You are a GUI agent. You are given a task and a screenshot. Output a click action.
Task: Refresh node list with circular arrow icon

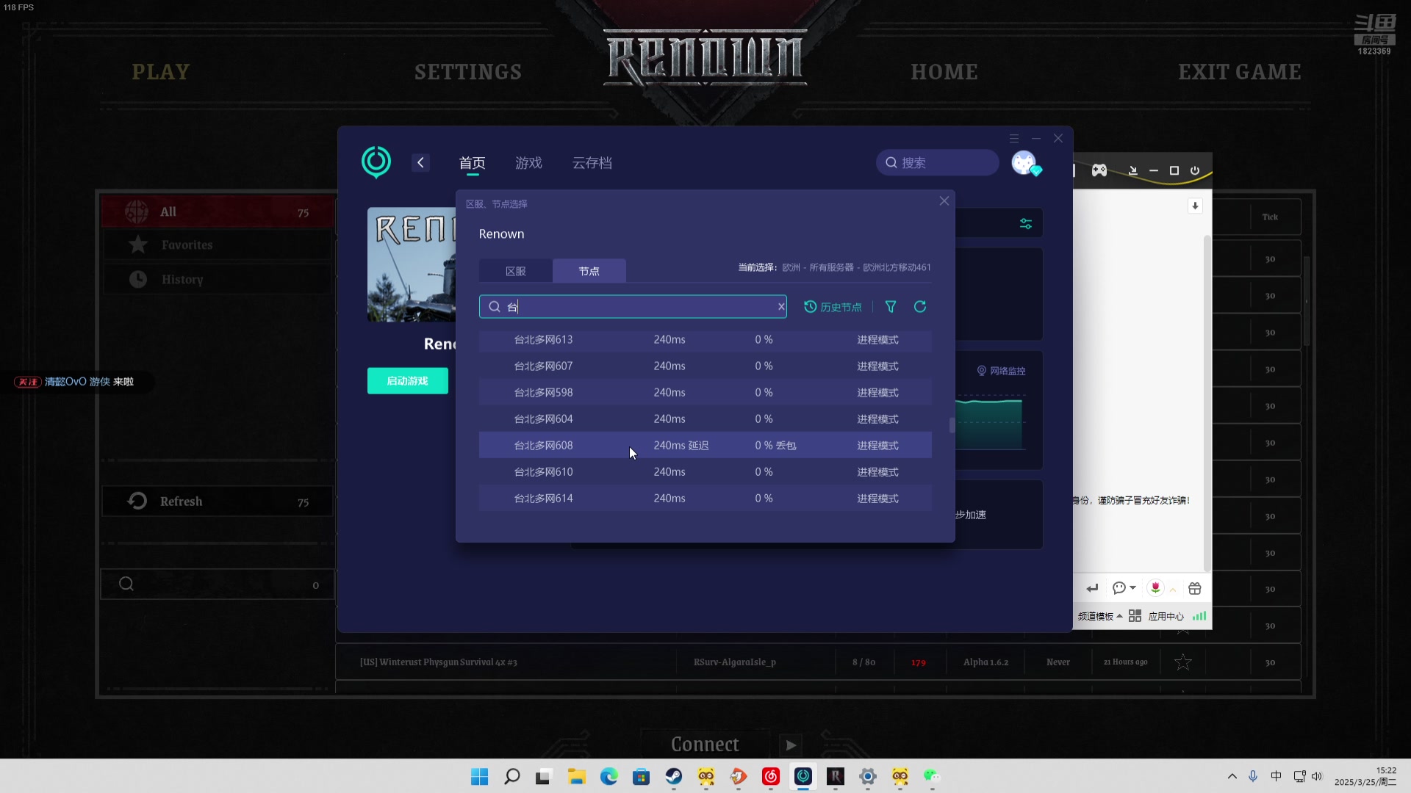(920, 307)
